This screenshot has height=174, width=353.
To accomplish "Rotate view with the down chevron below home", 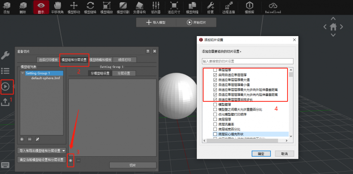I will click(333, 35).
